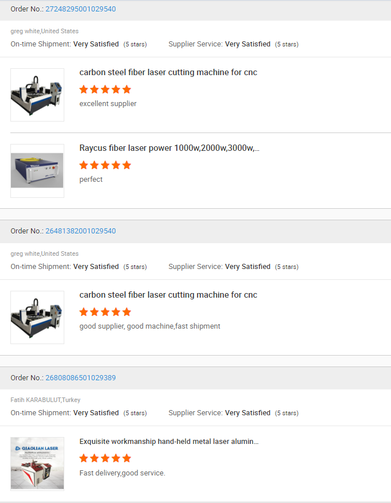Click 'good supplier, good machine,fast shipment' review text
Screen dimensions: 391x503
(150, 326)
